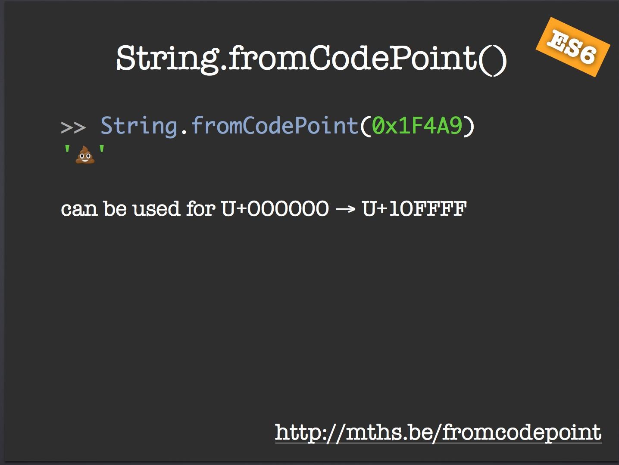The image size is (619, 465).
Task: Click the orange ES6 badge
Action: (572, 47)
